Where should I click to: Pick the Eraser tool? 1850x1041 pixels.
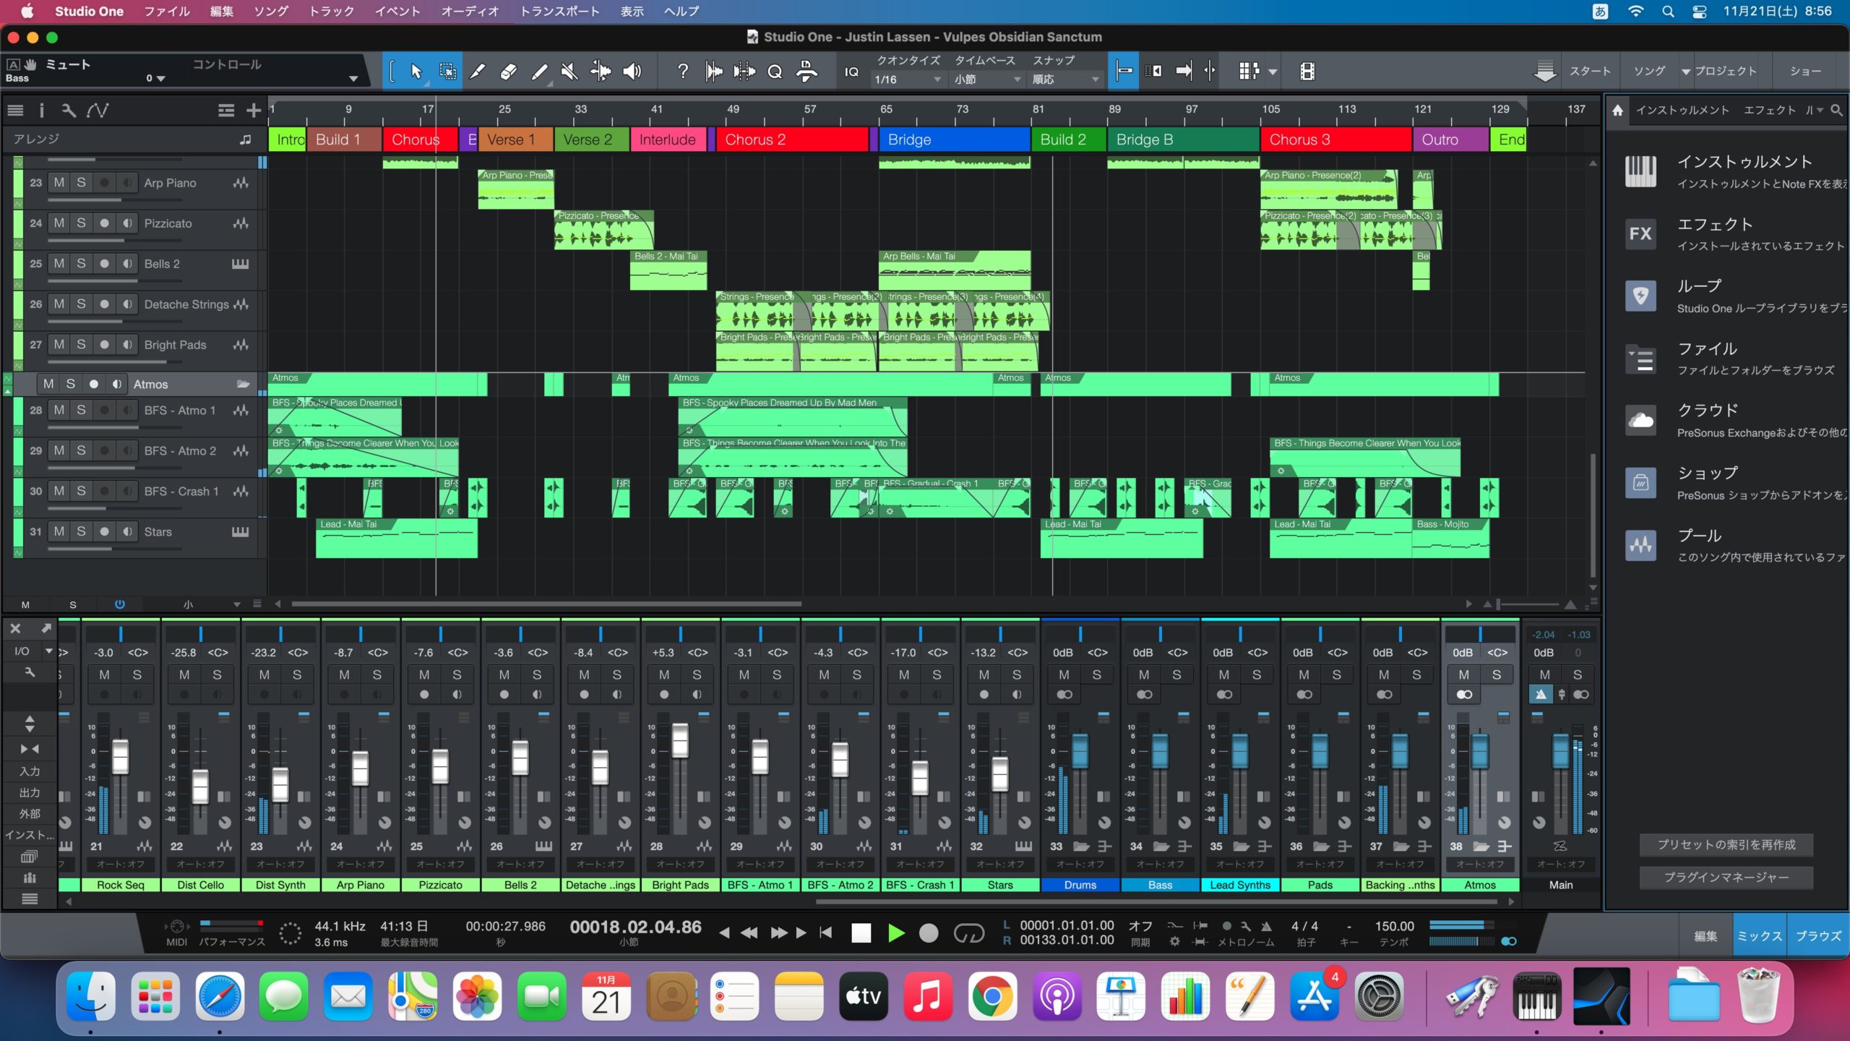[509, 71]
